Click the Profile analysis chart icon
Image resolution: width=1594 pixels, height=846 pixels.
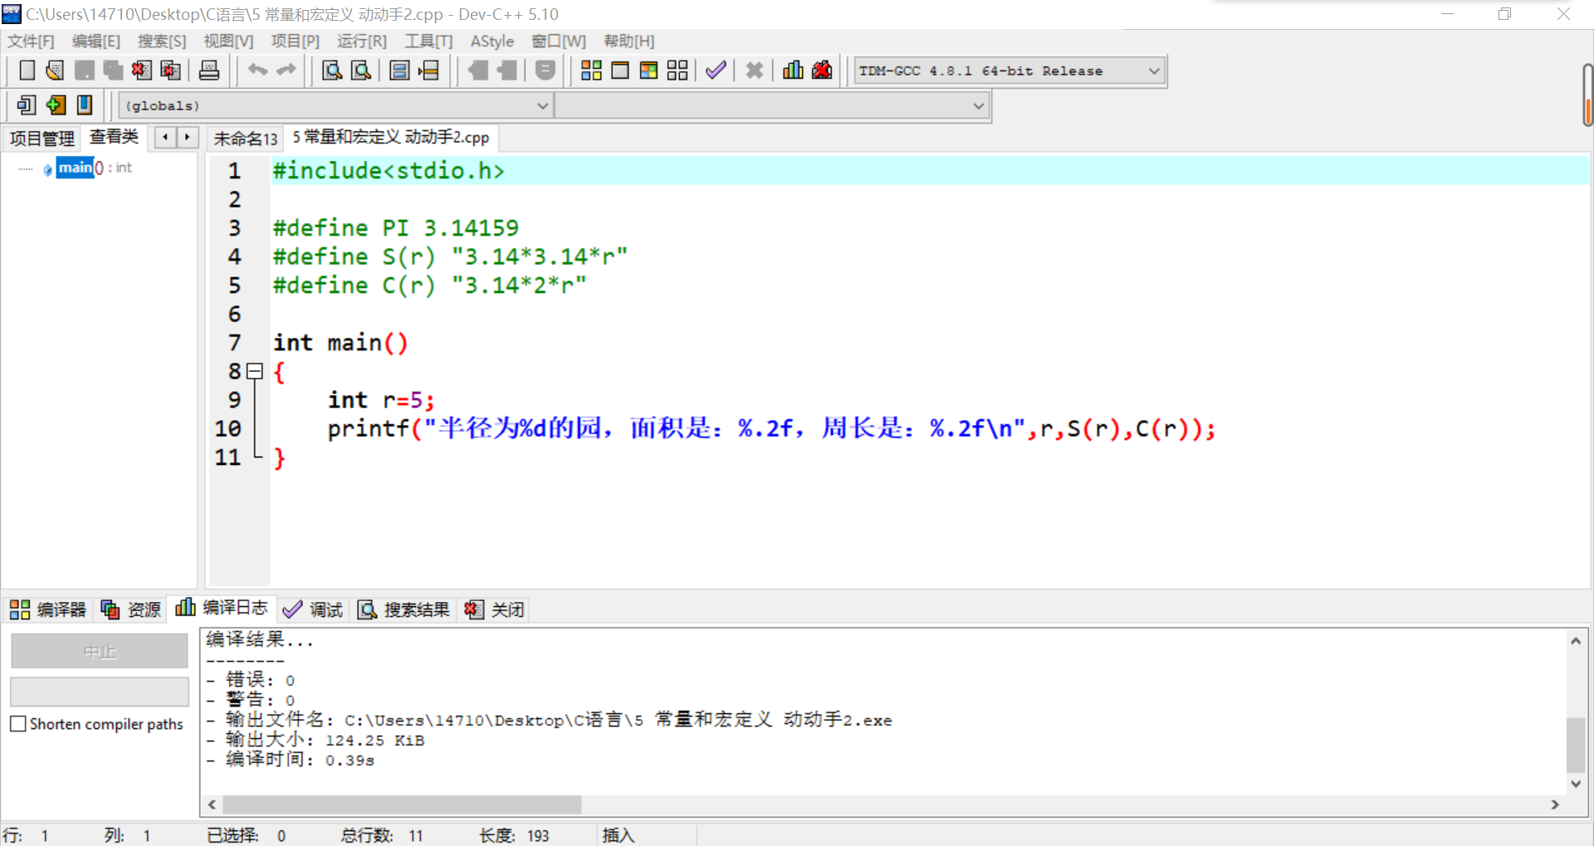(793, 71)
